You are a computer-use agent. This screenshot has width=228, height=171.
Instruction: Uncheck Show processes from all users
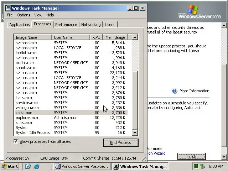16,141
